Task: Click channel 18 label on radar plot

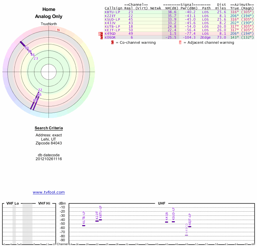Action: 30,51
